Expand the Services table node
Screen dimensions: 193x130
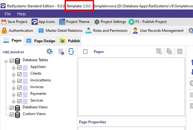pyautogui.click(x=13, y=102)
